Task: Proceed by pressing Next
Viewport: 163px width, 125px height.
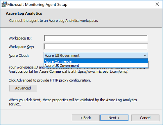Action: 114,118
